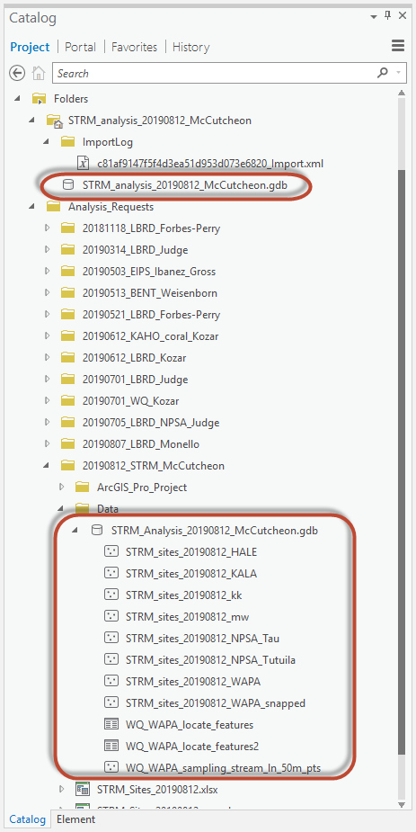Select WQ_WAPA_sampling_stream_ln_50m_pts

point(223,768)
